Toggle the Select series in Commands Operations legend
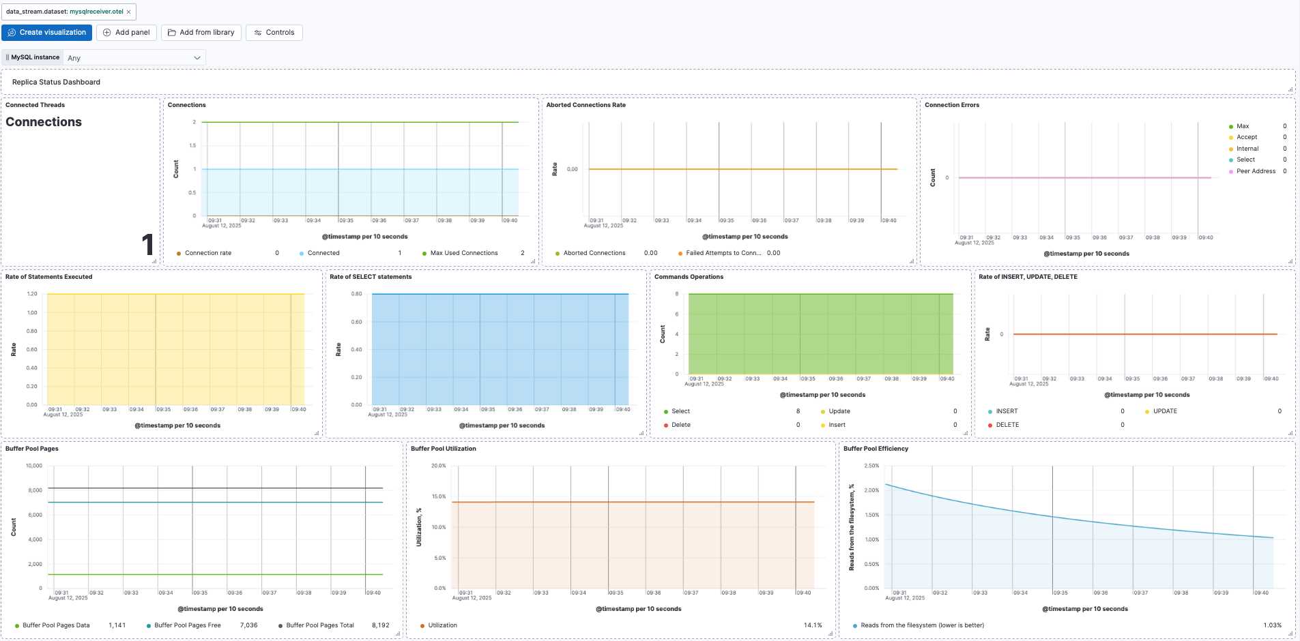This screenshot has width=1300, height=641. 680,411
